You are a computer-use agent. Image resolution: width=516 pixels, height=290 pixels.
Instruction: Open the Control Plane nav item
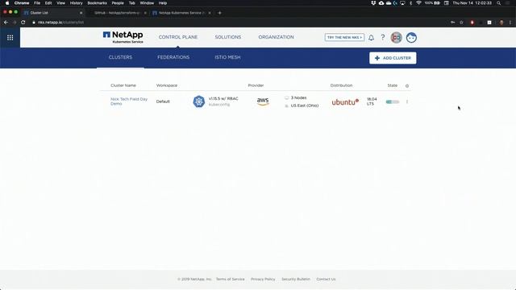[178, 37]
